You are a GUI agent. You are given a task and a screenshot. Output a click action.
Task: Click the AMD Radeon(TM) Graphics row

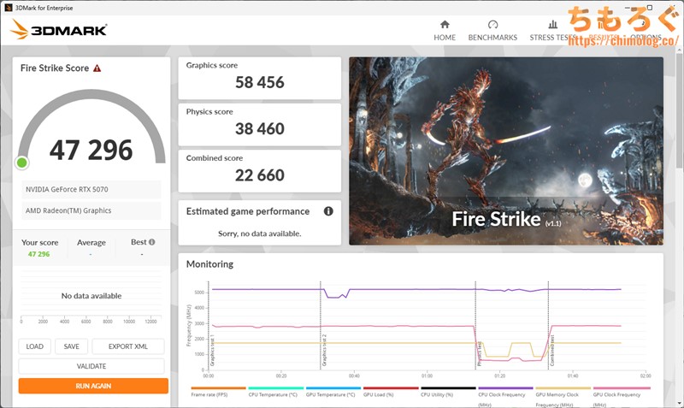[91, 210]
